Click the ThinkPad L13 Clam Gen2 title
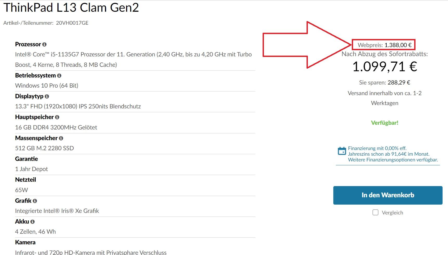This screenshot has height=255, width=448. [x=71, y=8]
